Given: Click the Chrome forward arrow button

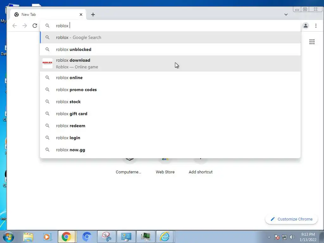Looking at the screenshot, I should tap(25, 26).
